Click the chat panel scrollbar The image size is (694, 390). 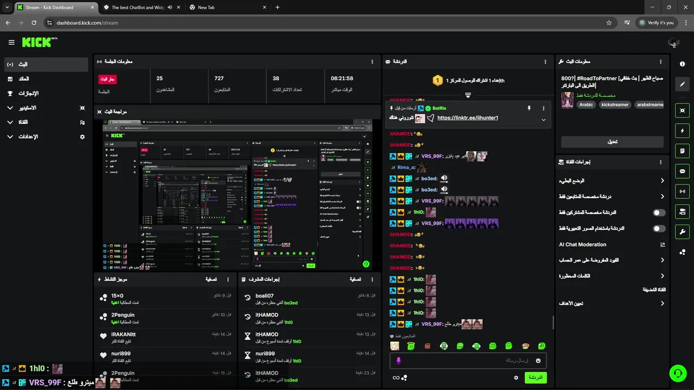pos(553,322)
